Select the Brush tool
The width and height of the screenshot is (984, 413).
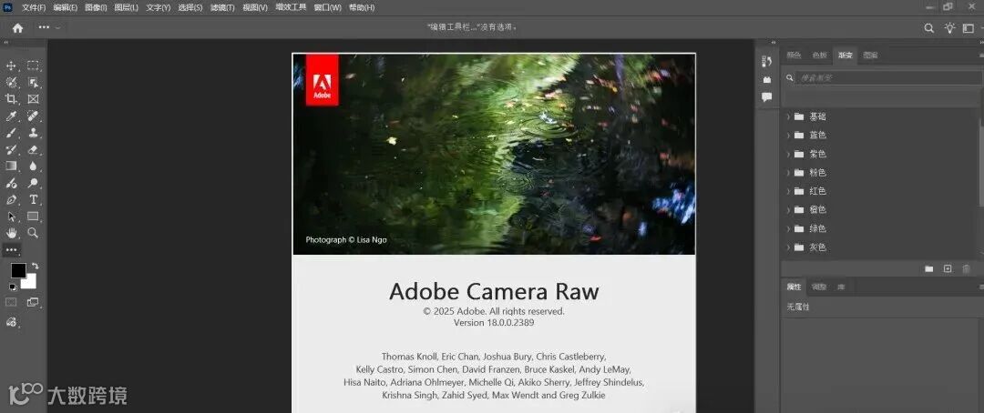point(11,133)
